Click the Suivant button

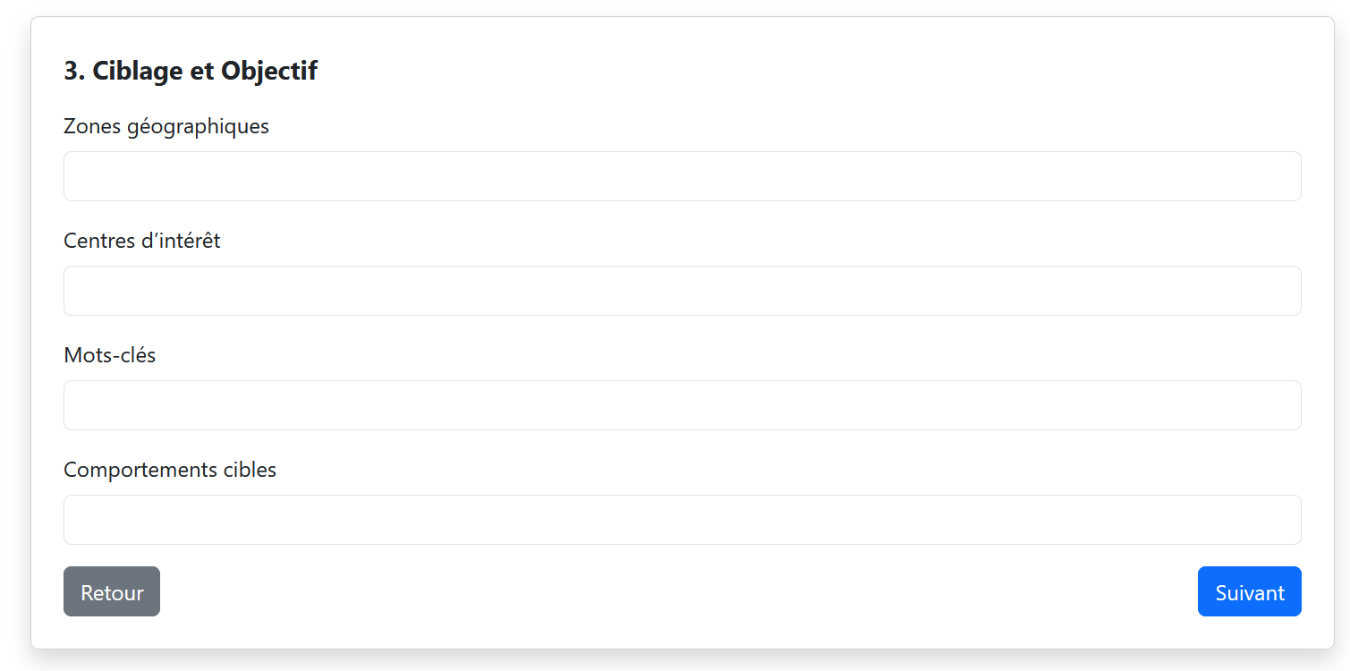[x=1249, y=591]
